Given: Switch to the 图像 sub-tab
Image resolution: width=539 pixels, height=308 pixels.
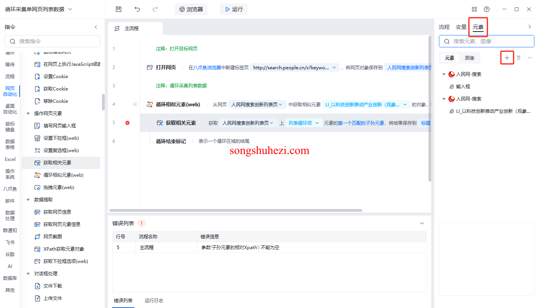Looking at the screenshot, I should (470, 58).
